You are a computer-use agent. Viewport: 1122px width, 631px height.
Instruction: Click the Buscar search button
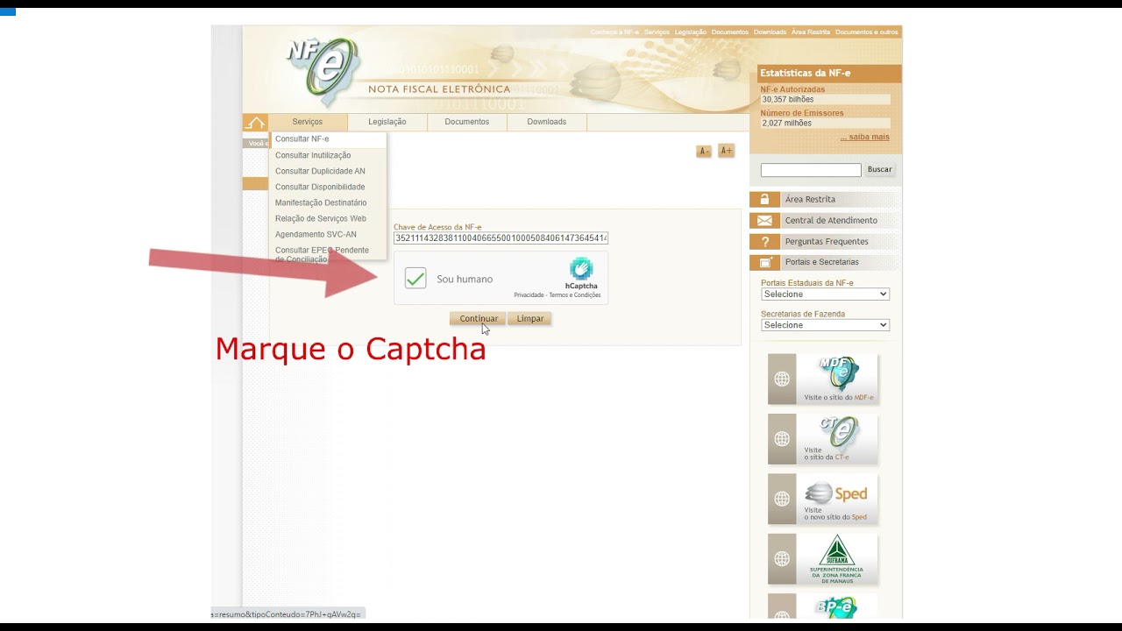(x=880, y=170)
